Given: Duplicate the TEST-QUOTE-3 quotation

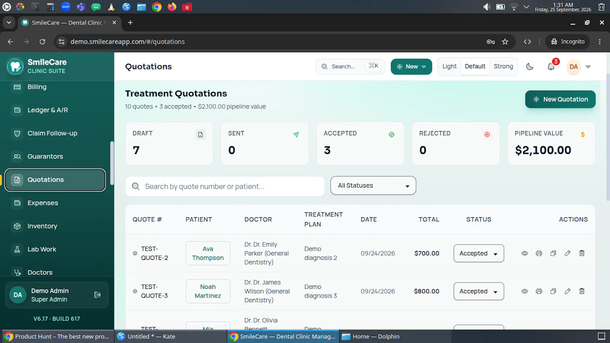Looking at the screenshot, I should click(553, 291).
